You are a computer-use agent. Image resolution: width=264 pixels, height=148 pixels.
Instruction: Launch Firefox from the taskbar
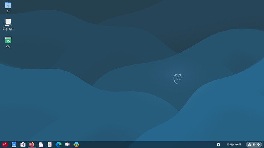pos(32,145)
